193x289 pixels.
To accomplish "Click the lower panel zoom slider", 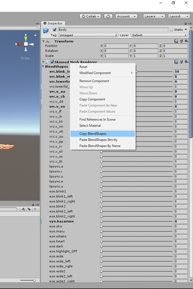I will pos(28,280).
